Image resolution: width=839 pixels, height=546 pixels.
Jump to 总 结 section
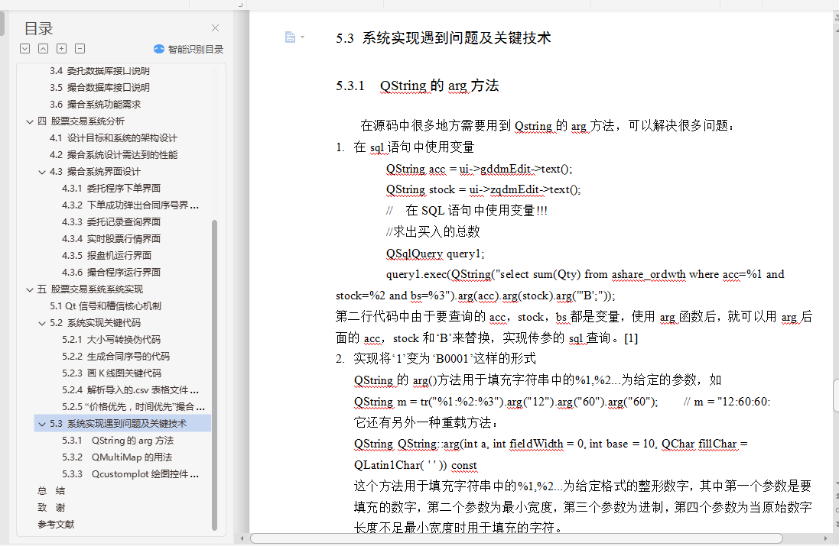[x=50, y=491]
